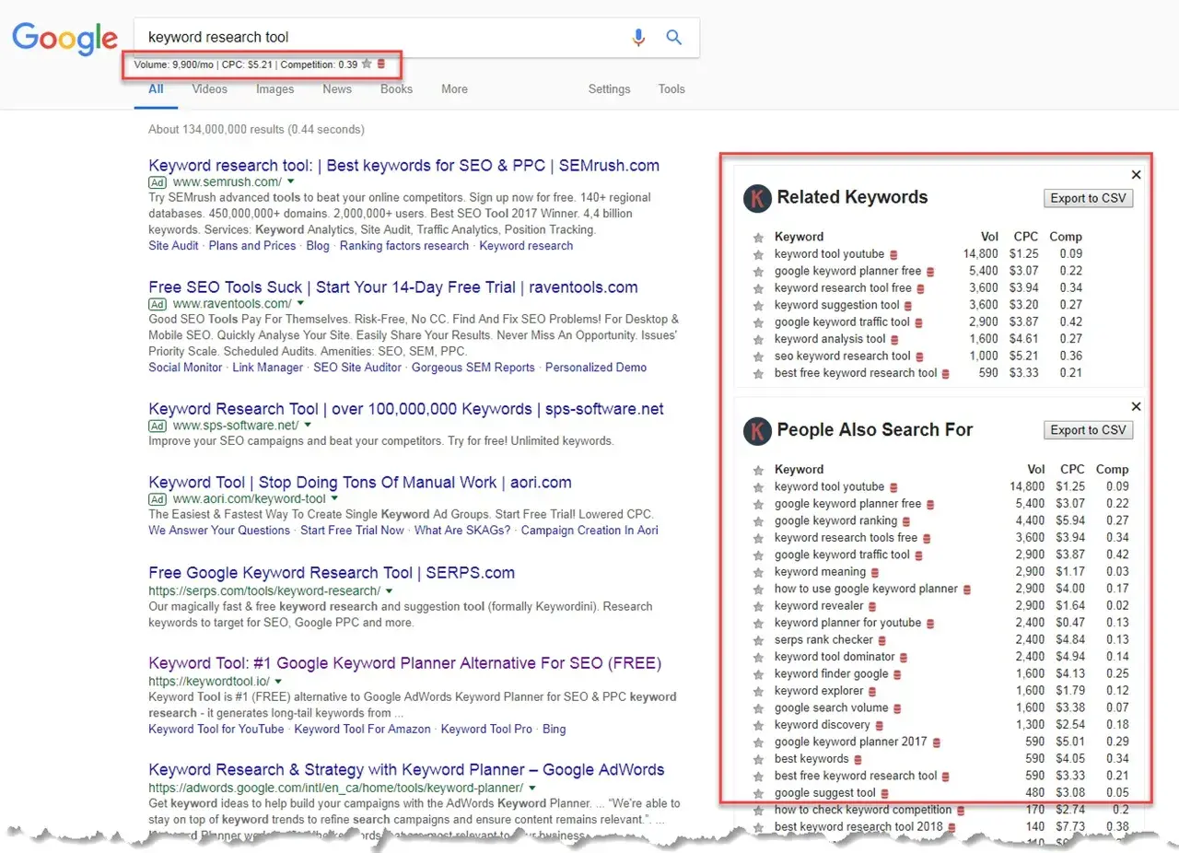Click the People Also Search For K logo
The height and width of the screenshot is (853, 1179).
click(x=757, y=430)
